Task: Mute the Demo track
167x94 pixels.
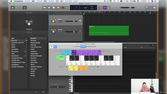Action: click(59, 21)
